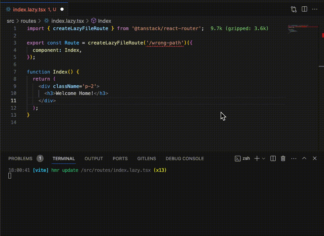
Task: Click the zsh terminal label
Action: (x=246, y=158)
